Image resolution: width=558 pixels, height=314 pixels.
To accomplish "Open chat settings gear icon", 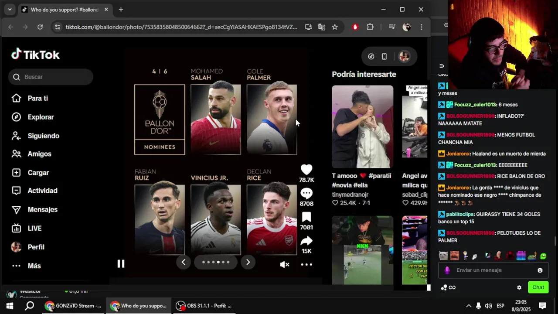I will [x=519, y=287].
